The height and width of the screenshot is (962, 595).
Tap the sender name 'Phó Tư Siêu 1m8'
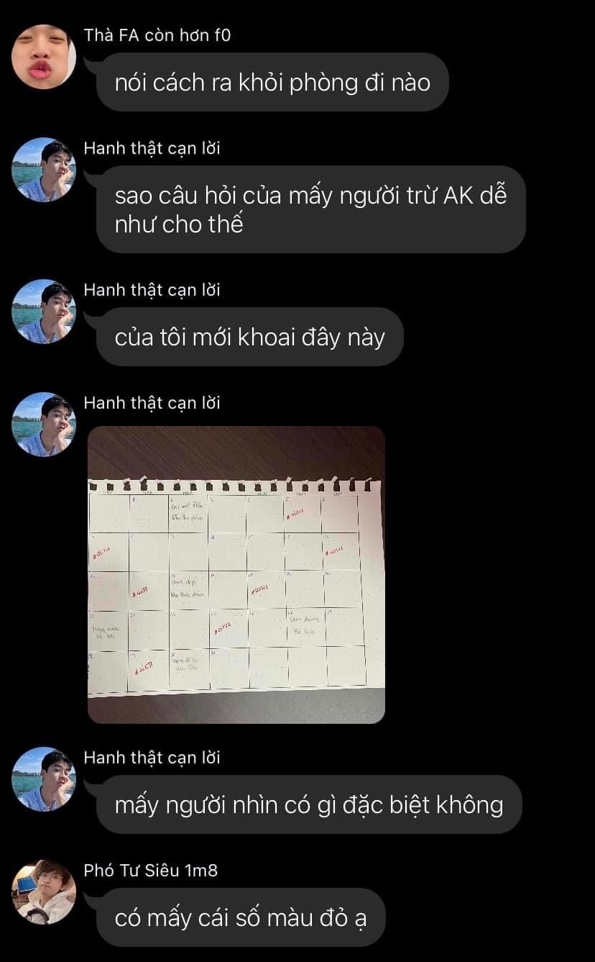pos(150,871)
